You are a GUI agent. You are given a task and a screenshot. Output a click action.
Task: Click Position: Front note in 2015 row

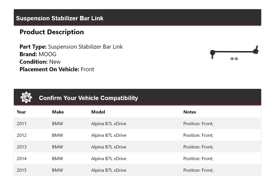tap(198, 170)
